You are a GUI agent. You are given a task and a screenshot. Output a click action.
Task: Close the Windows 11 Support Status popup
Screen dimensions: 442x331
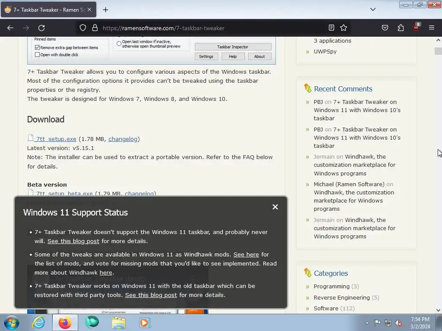pyautogui.click(x=275, y=207)
